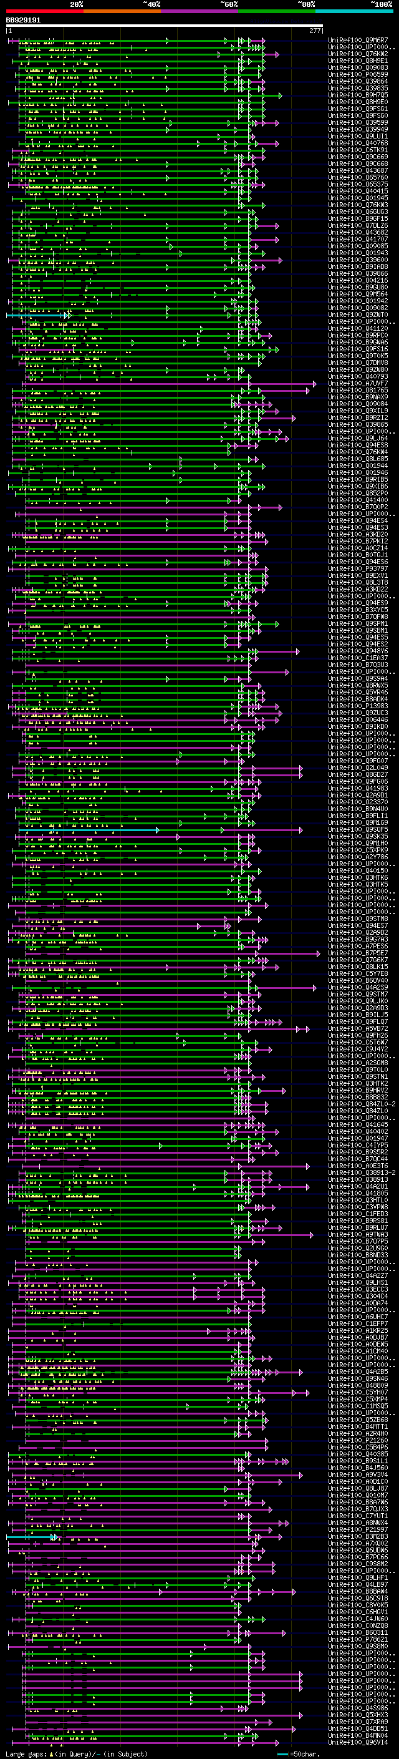Select the UniRef100_Q9STM8 label
Viewport: 399px width, 1759px height.
click(358, 918)
